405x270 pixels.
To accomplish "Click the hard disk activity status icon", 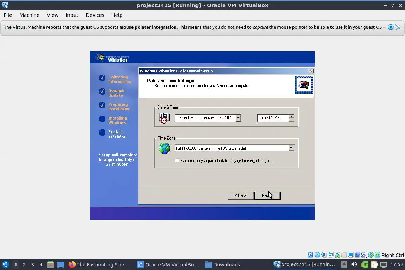I will tap(310, 255).
